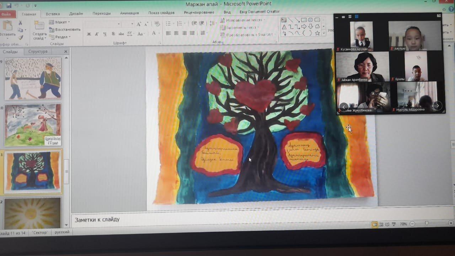
Task: Click the Save icon in quick access toolbar
Action: [x=9, y=6]
